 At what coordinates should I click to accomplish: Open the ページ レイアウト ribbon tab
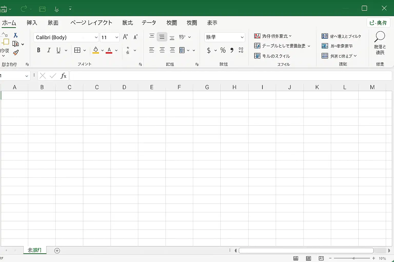coord(91,23)
